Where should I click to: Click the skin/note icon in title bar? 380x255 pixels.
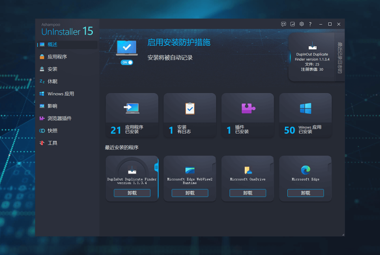tap(293, 24)
